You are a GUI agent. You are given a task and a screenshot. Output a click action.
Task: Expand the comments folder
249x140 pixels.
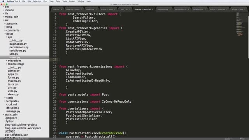tap(5, 30)
